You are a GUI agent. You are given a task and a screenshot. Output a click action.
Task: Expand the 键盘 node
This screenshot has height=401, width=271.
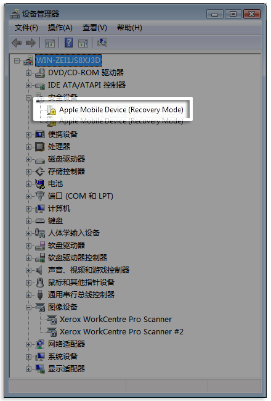[28, 221]
